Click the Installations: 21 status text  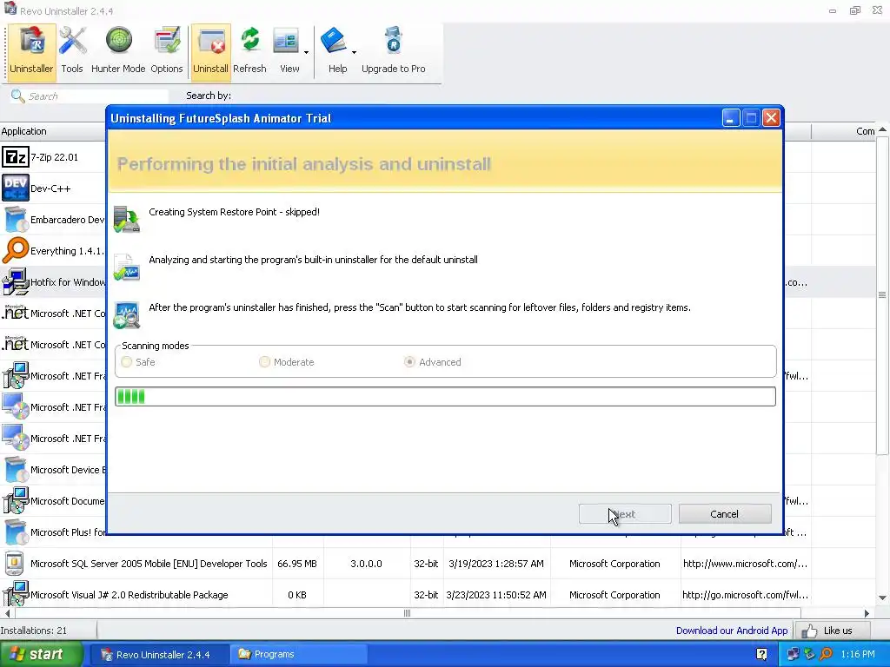pyautogui.click(x=34, y=631)
